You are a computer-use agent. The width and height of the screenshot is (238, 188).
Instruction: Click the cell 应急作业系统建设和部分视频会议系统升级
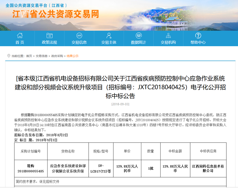[68, 169]
